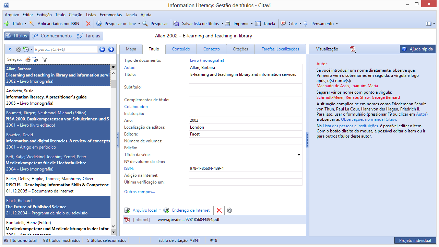Image resolution: width=439 pixels, height=247 pixels.
Task: Open the Ferramentas menu
Action: click(111, 15)
